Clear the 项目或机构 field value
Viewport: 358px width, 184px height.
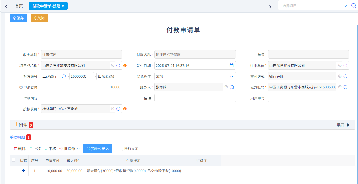(x=113, y=65)
